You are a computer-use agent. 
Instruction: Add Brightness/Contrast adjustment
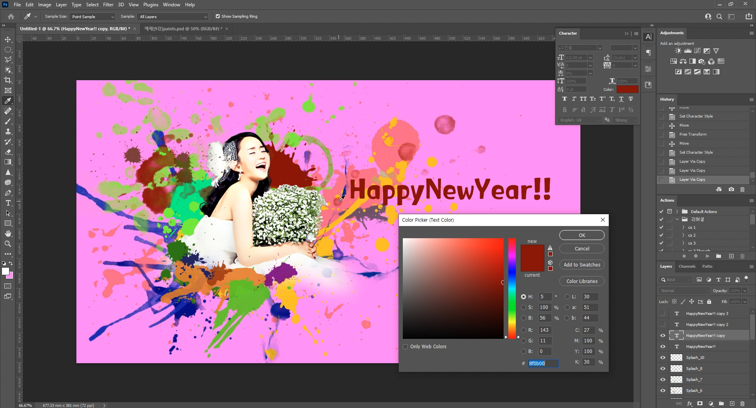point(678,51)
